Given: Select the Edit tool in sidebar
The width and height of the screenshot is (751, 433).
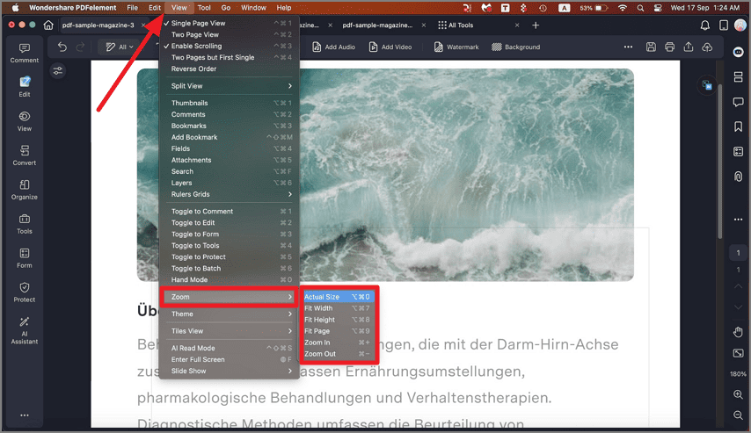Looking at the screenshot, I should coord(25,87).
